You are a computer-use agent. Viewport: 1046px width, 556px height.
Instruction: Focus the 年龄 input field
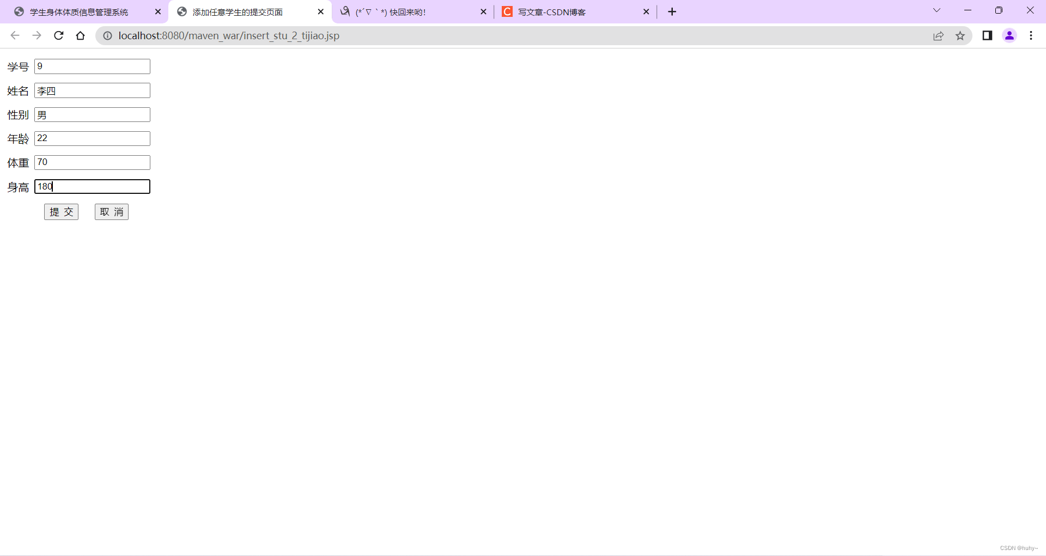[92, 138]
